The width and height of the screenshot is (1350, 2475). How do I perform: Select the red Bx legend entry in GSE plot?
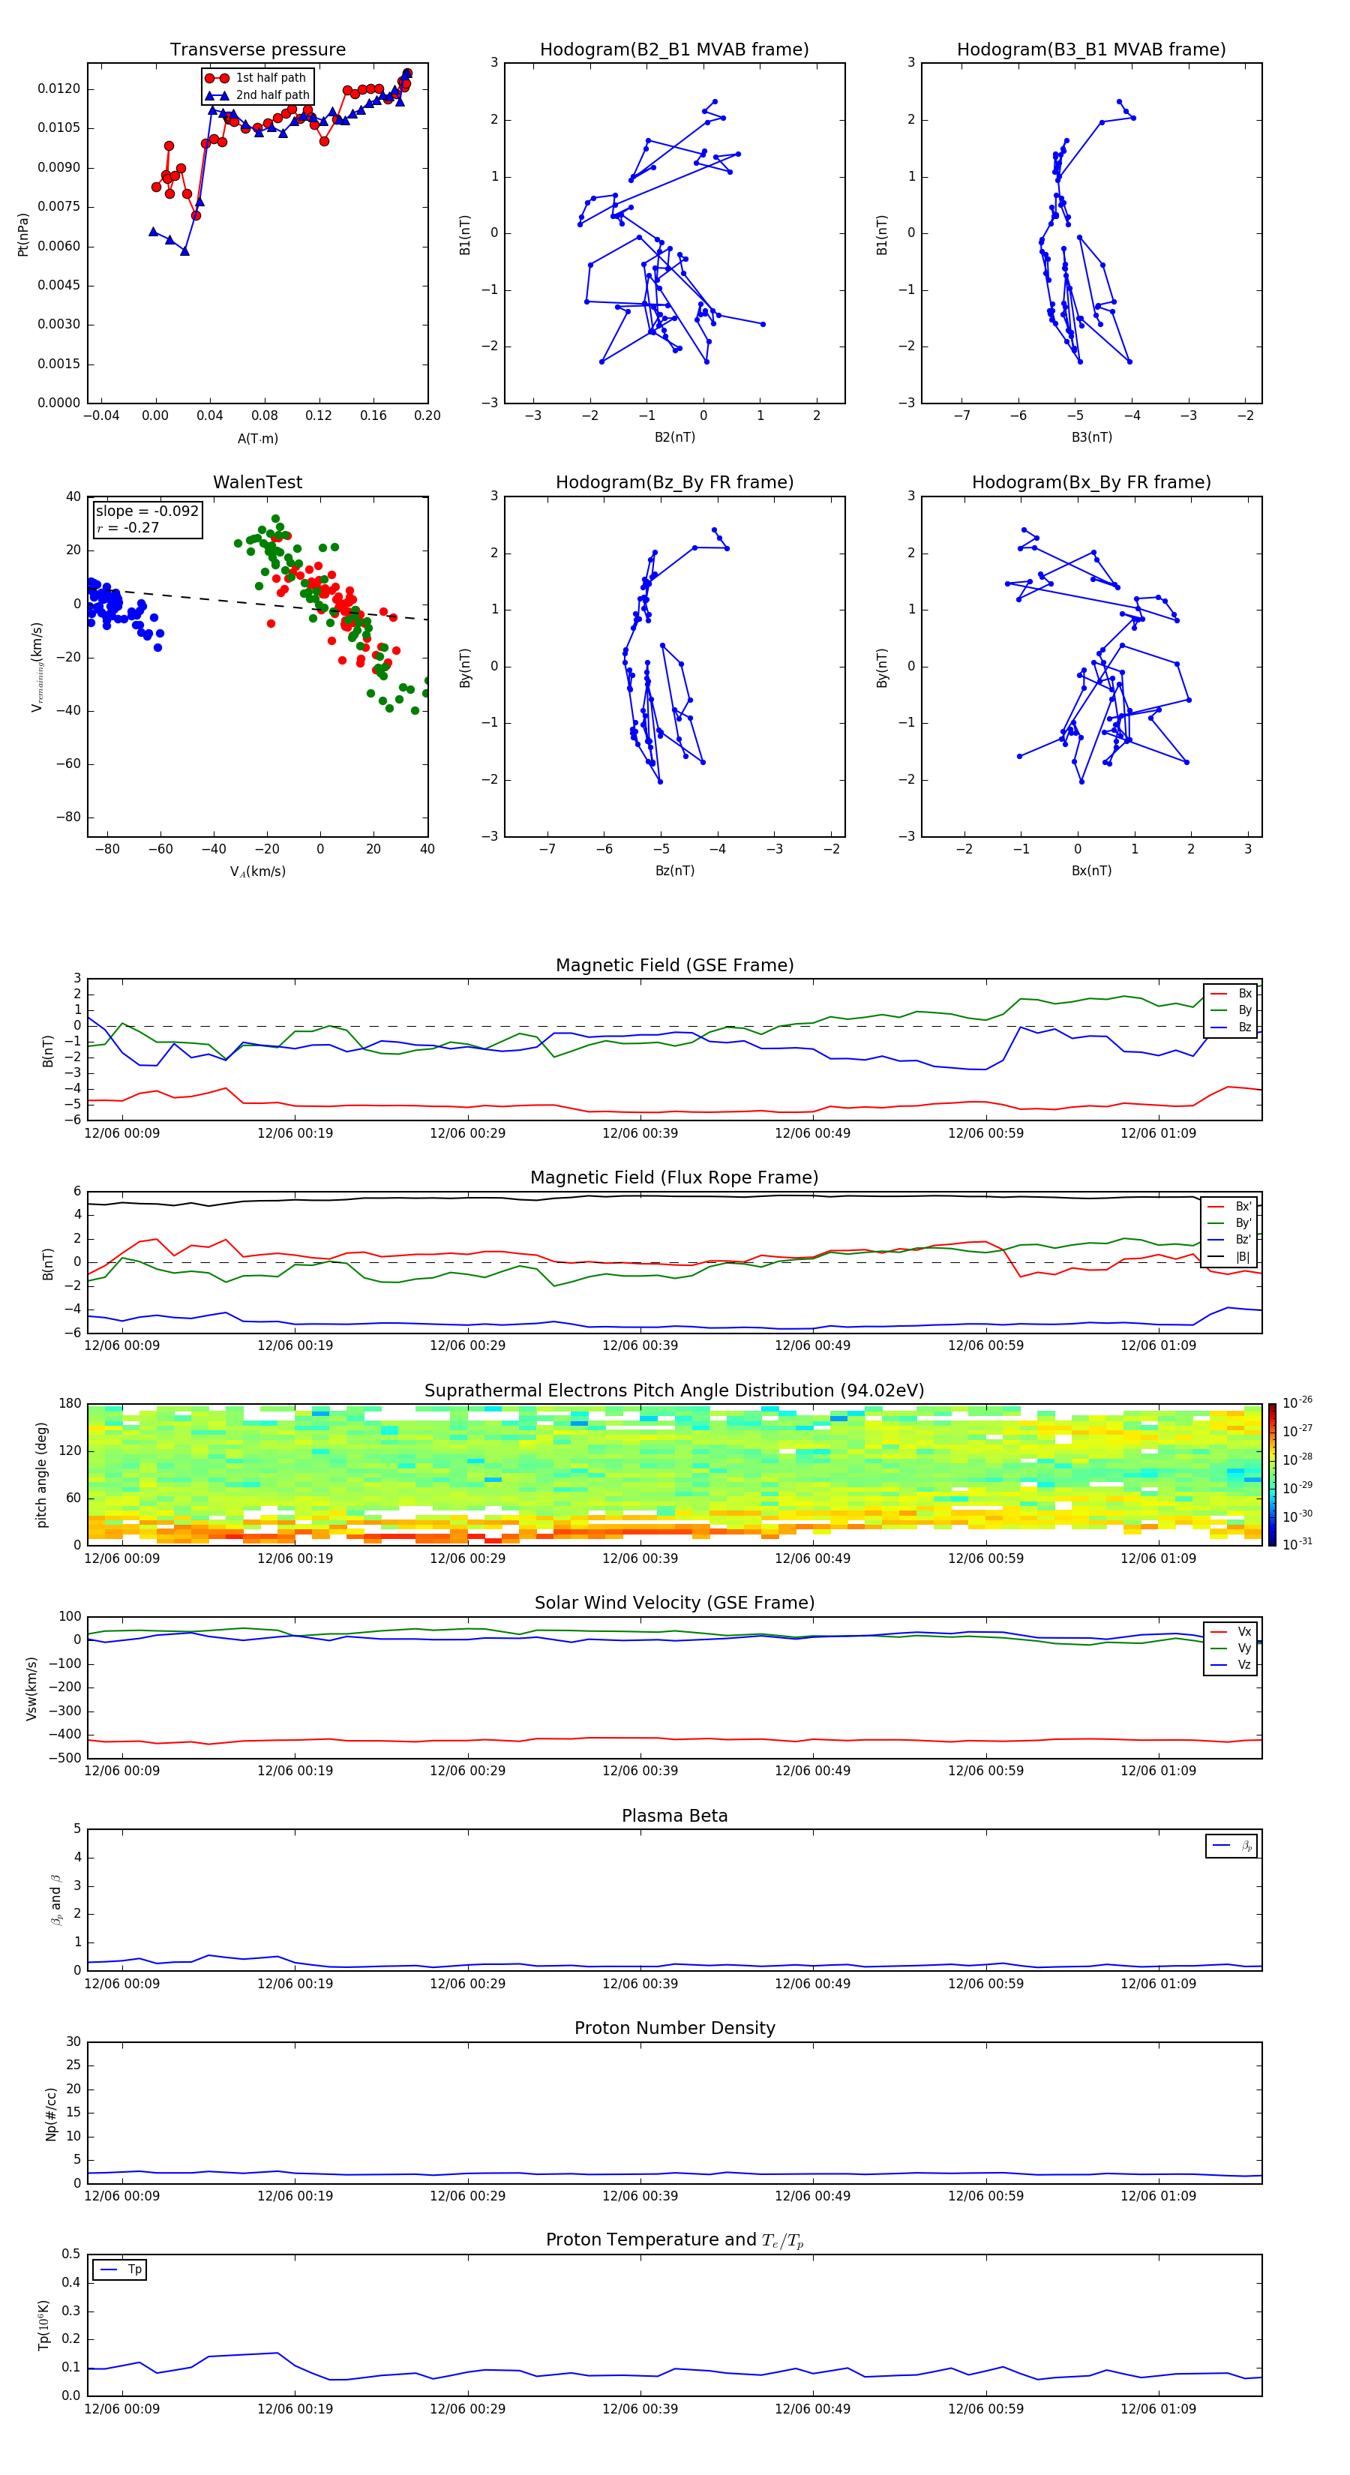pyautogui.click(x=1231, y=994)
